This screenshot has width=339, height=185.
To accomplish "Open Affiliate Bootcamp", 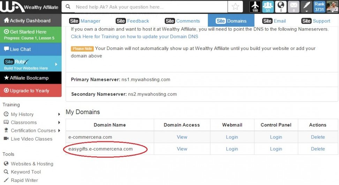I will click(31, 78).
